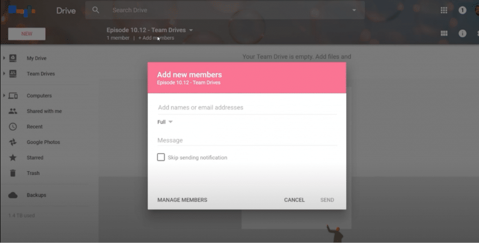
Task: Click the view details info icon
Action: click(x=462, y=33)
